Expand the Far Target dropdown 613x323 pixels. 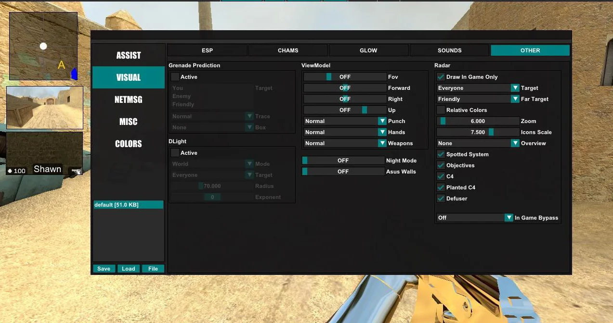pos(478,99)
